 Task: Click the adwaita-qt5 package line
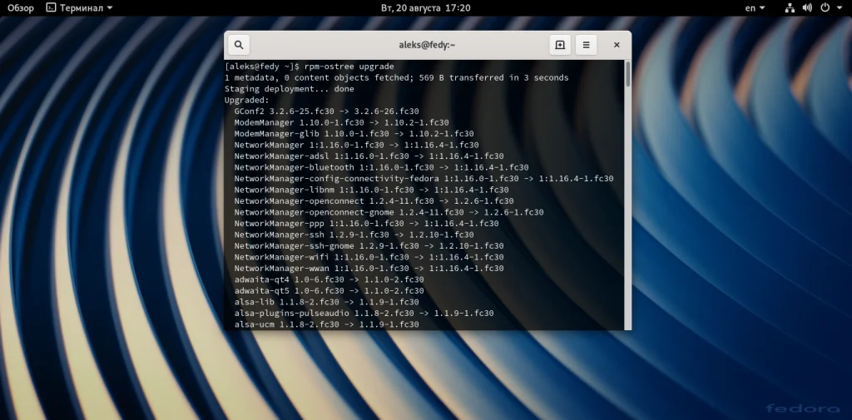coord(329,291)
